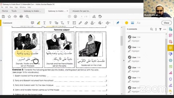Image resolution: width=174 pixels, height=98 pixels.
Task: Select the first User Highlight comment
Action: tap(145, 39)
